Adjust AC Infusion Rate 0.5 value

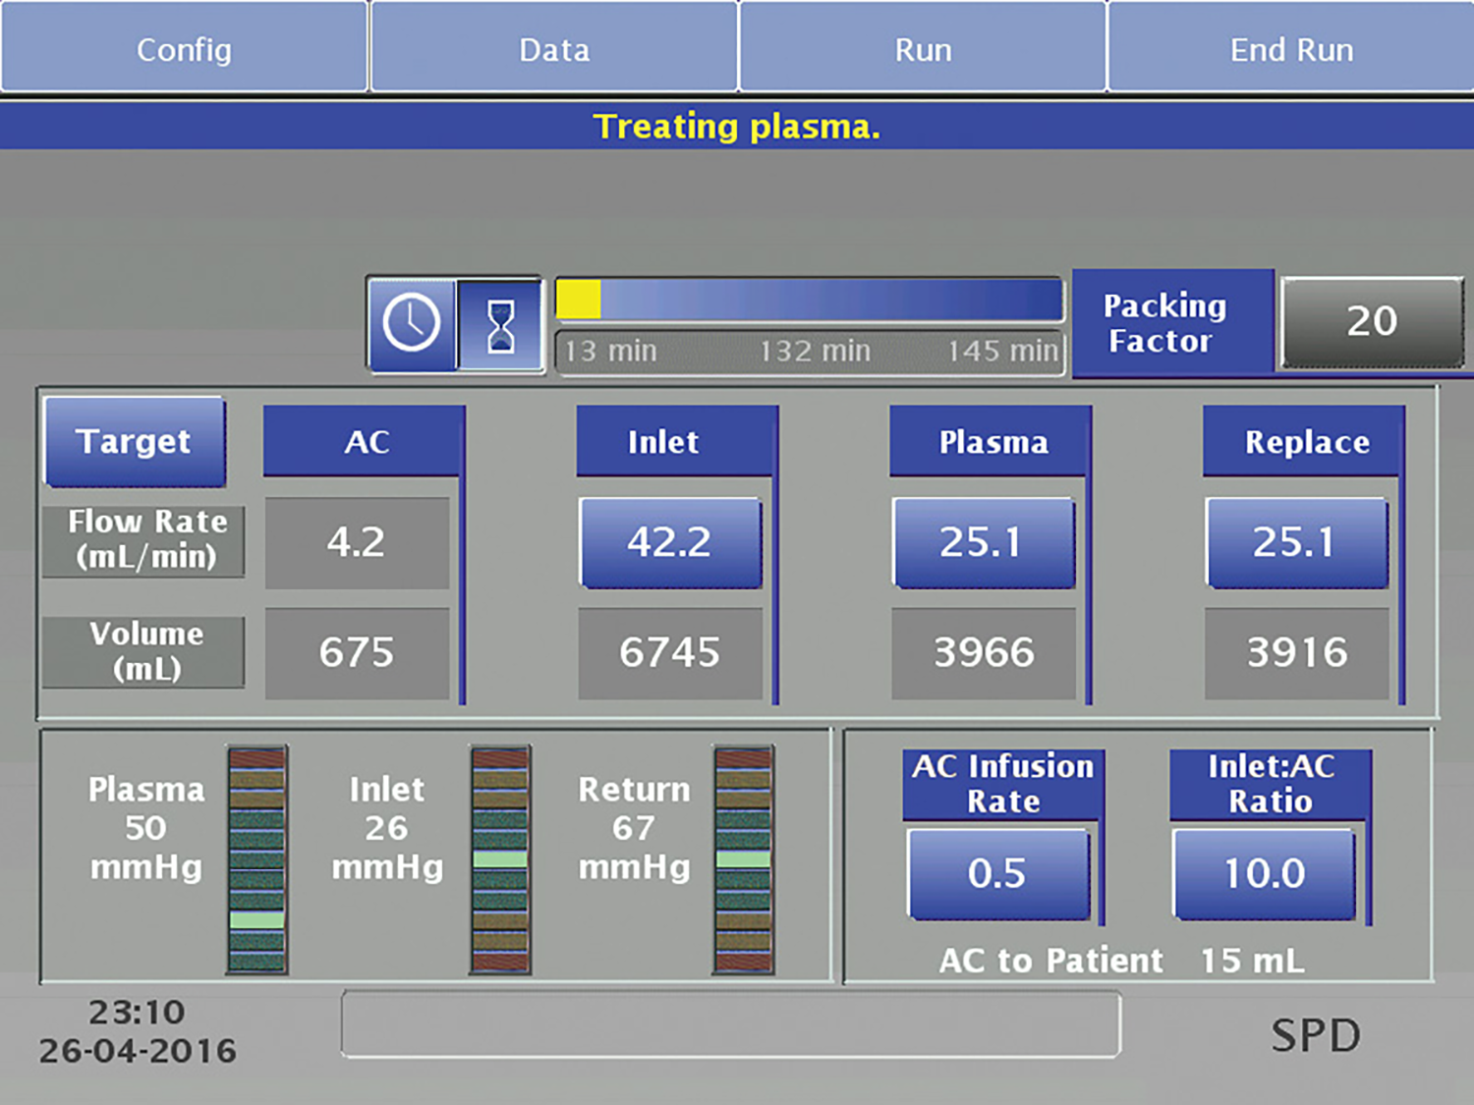(997, 873)
